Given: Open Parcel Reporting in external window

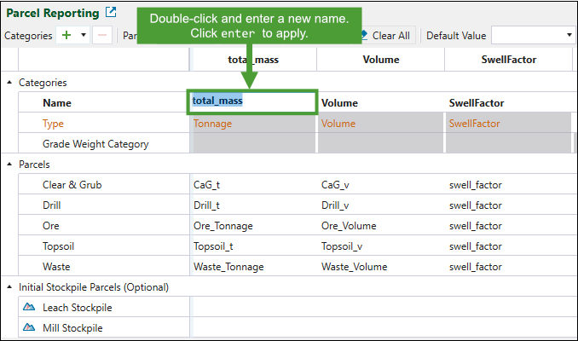Looking at the screenshot, I should (111, 13).
